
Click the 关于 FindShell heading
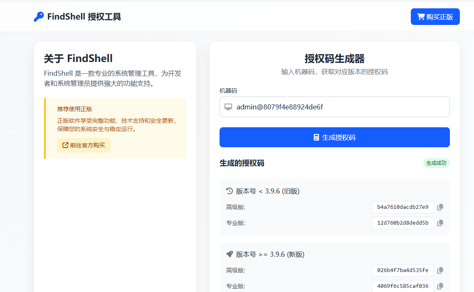78,58
